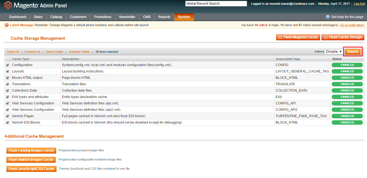The image size is (367, 178).
Task: Click the Select All link
Action: pyautogui.click(x=13, y=52)
